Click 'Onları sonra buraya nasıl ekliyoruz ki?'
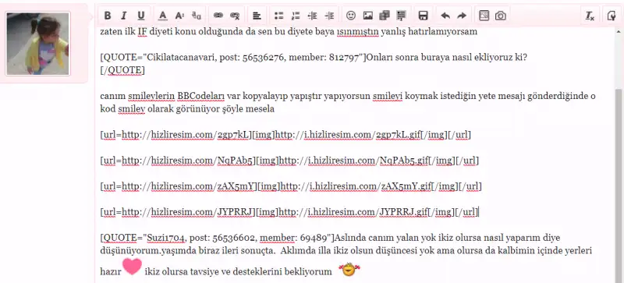 447,58
